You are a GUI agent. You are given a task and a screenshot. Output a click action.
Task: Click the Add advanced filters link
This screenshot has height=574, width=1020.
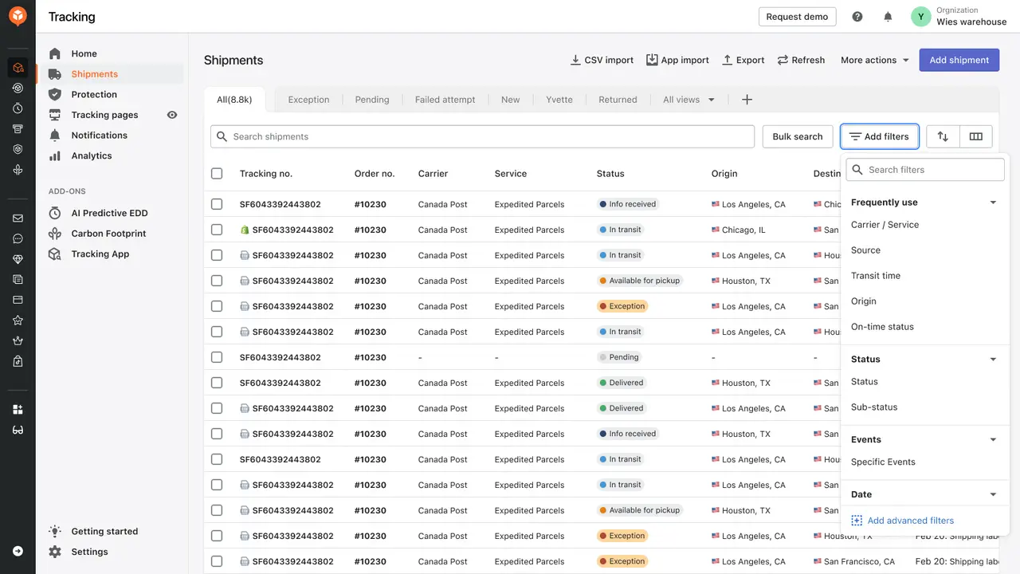902,521
